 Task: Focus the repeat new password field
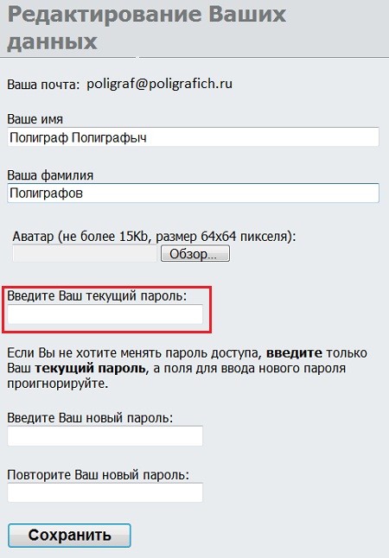coord(105,492)
